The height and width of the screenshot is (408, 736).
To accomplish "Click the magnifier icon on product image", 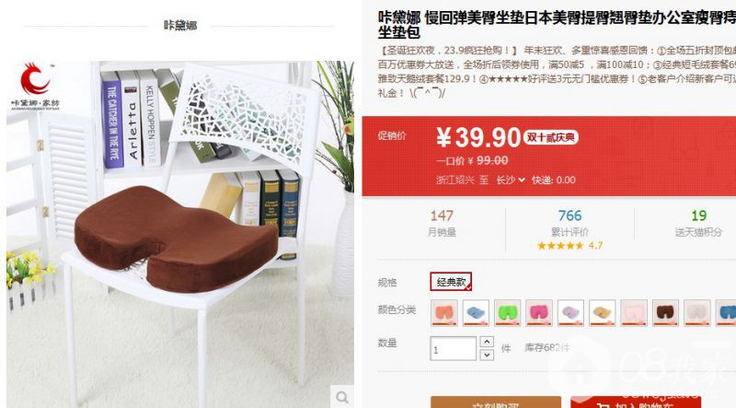I will (x=342, y=397).
